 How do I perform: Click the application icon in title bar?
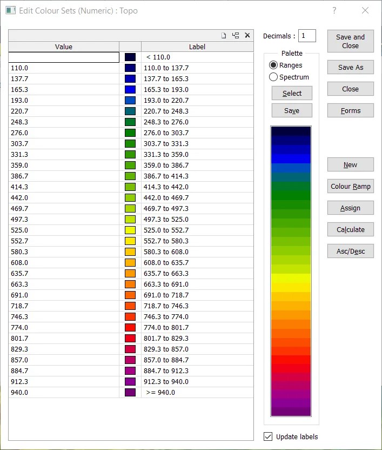pos(11,11)
